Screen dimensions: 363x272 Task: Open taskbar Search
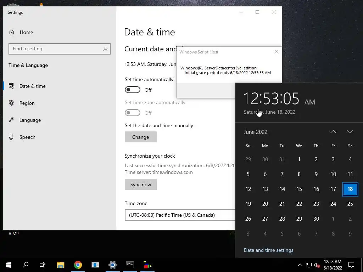click(26, 265)
